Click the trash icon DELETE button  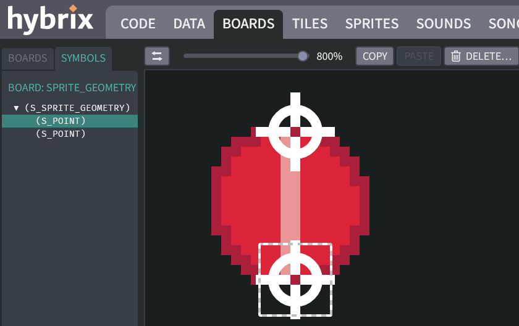(481, 56)
